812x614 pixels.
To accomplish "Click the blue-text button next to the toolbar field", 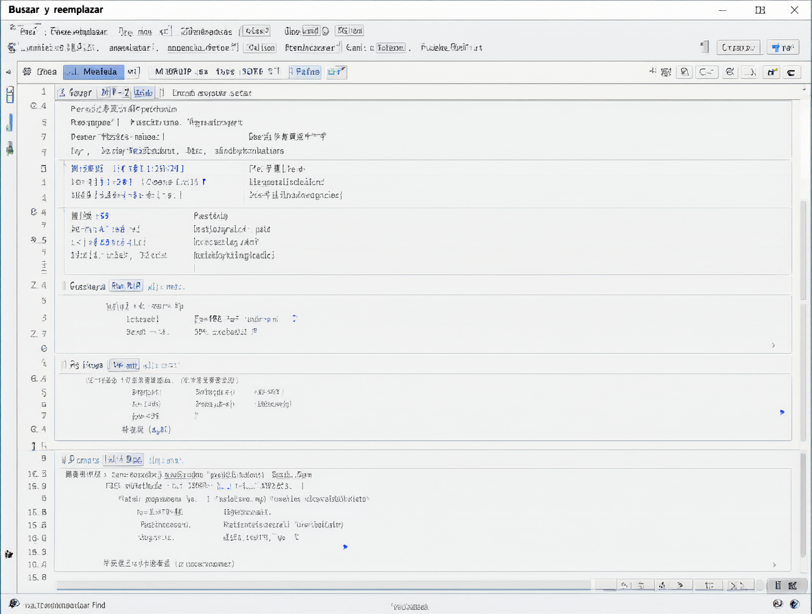I will 305,72.
